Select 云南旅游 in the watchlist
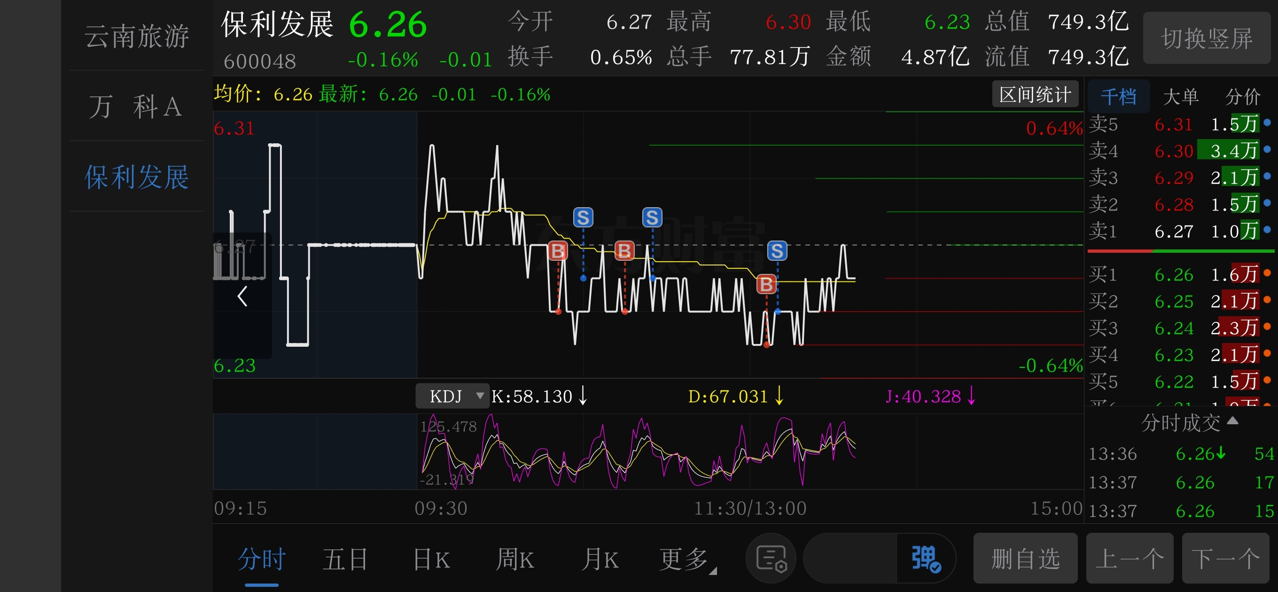The image size is (1278, 592). pyautogui.click(x=136, y=36)
